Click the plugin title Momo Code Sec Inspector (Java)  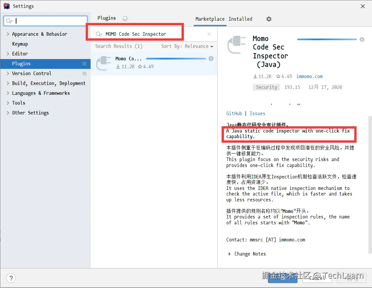(271, 51)
